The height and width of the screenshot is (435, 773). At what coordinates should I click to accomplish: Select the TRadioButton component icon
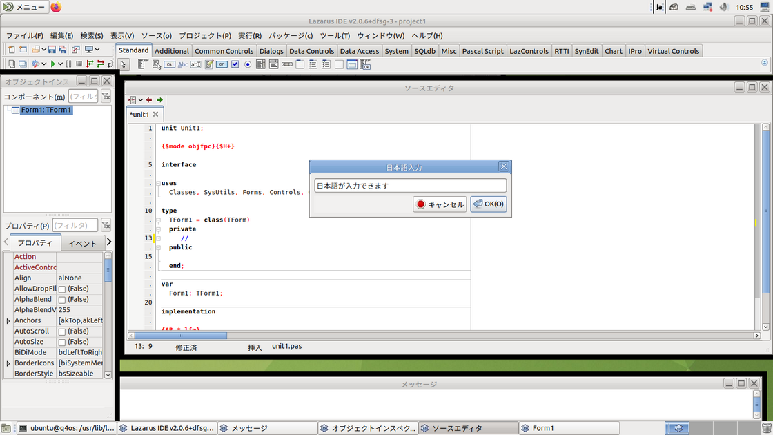tap(248, 64)
